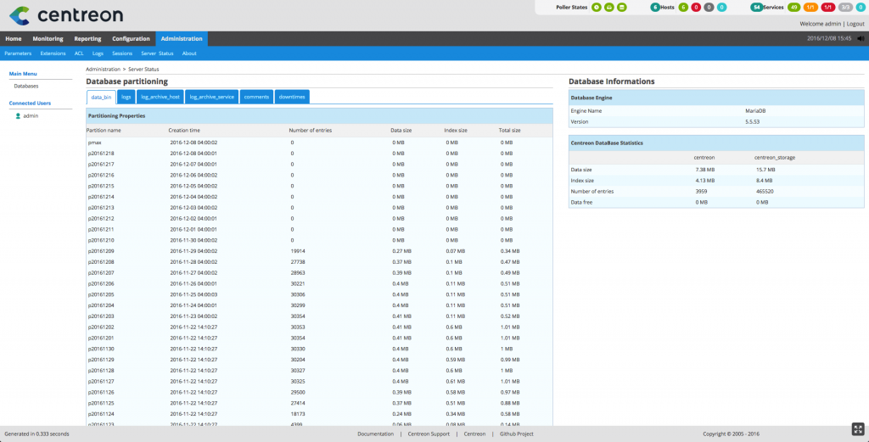Open the Home menu
Image resolution: width=869 pixels, height=442 pixels.
tap(14, 39)
